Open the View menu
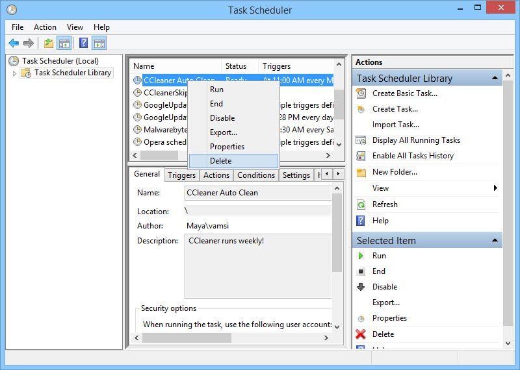 coord(75,27)
